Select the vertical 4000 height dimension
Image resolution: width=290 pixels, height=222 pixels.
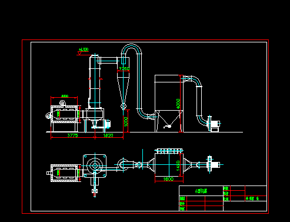(x=178, y=104)
